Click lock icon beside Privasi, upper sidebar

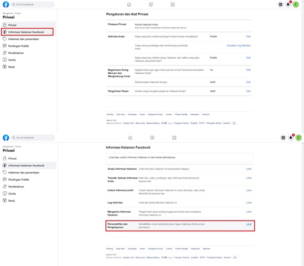click(x=4, y=25)
